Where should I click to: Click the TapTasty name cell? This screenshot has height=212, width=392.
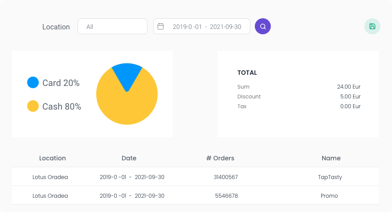[330, 177]
